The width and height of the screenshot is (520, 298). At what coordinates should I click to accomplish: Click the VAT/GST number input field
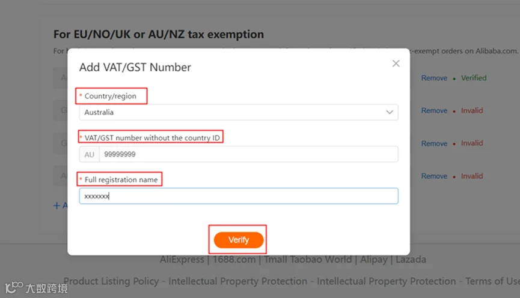pyautogui.click(x=249, y=154)
